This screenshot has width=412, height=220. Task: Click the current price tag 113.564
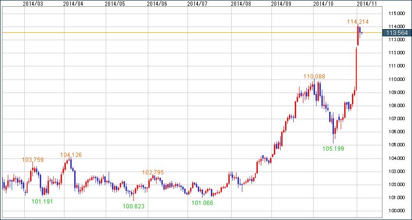[397, 33]
